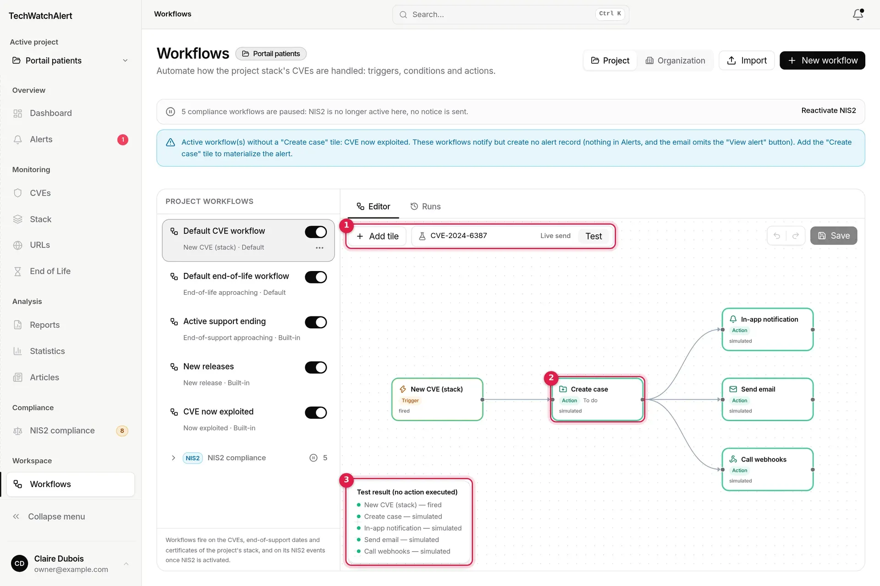
Task: Save the workflow
Action: point(834,236)
